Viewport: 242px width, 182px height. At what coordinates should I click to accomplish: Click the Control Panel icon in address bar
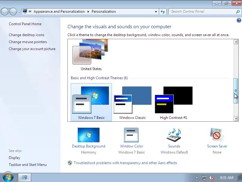point(25,12)
